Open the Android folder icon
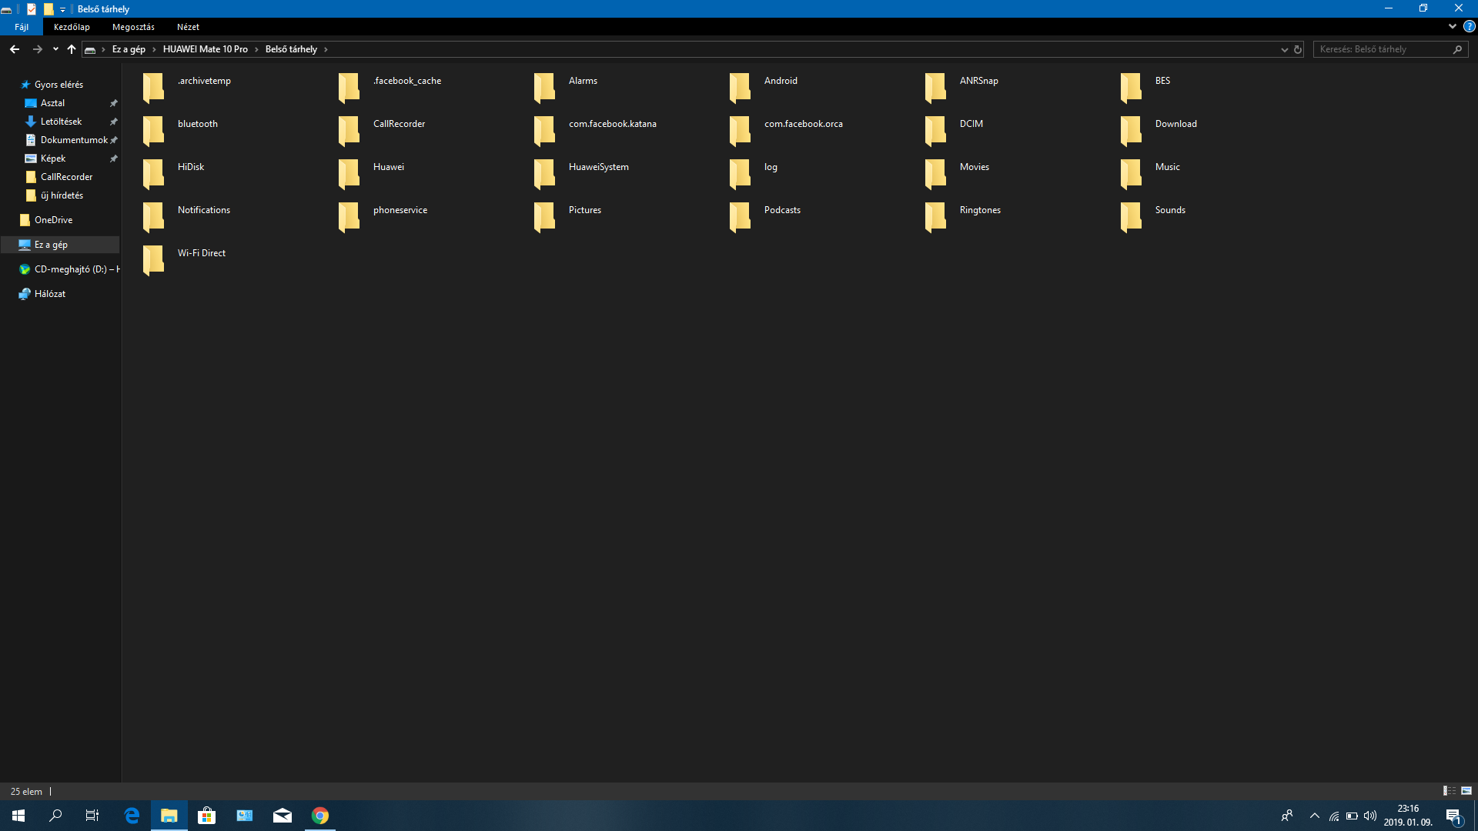The image size is (1478, 831). (740, 88)
